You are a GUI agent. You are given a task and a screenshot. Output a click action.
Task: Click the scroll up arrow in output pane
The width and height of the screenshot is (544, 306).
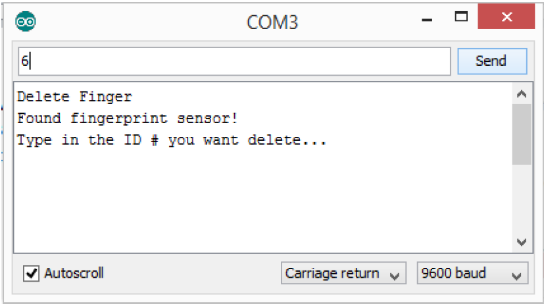coord(522,94)
